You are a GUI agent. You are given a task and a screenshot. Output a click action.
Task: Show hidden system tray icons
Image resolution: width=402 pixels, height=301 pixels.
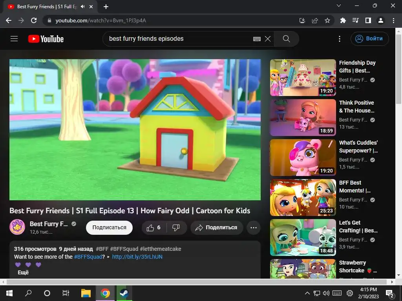(307, 293)
